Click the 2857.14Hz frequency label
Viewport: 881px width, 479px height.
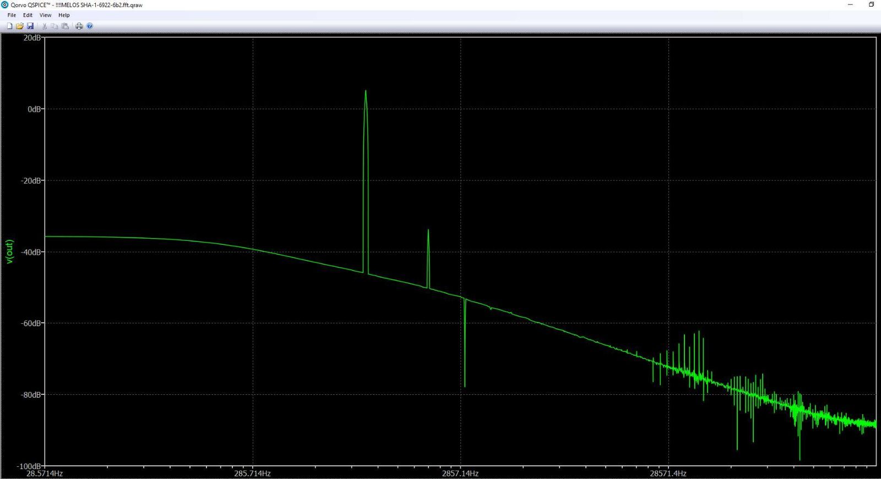[x=460, y=474]
